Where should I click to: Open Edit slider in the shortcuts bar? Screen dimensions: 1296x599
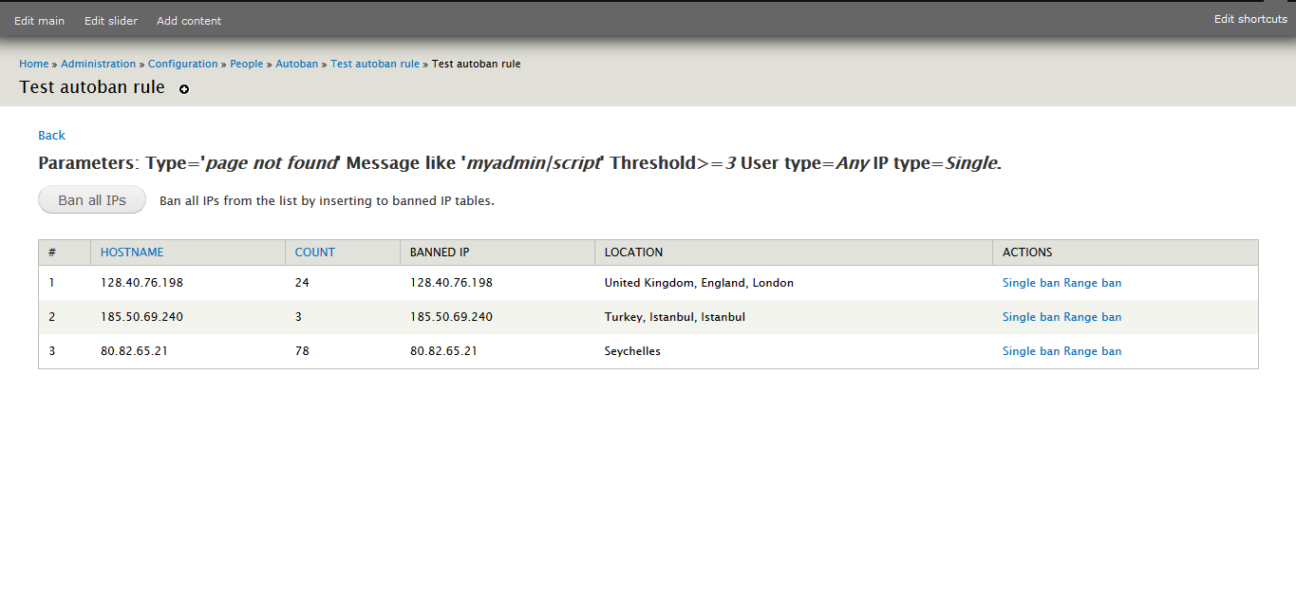110,19
